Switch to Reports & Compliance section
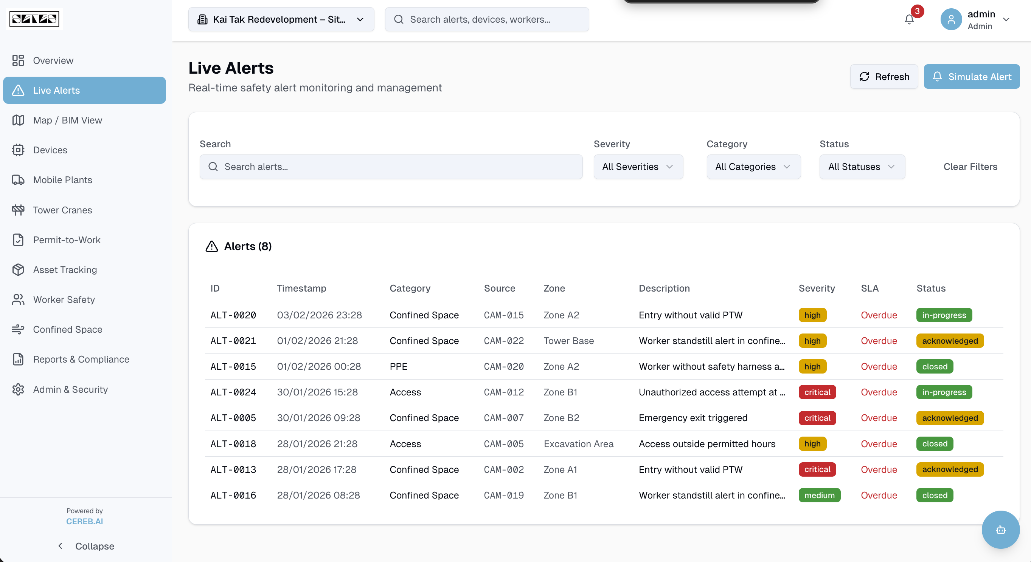The image size is (1031, 562). coord(81,359)
